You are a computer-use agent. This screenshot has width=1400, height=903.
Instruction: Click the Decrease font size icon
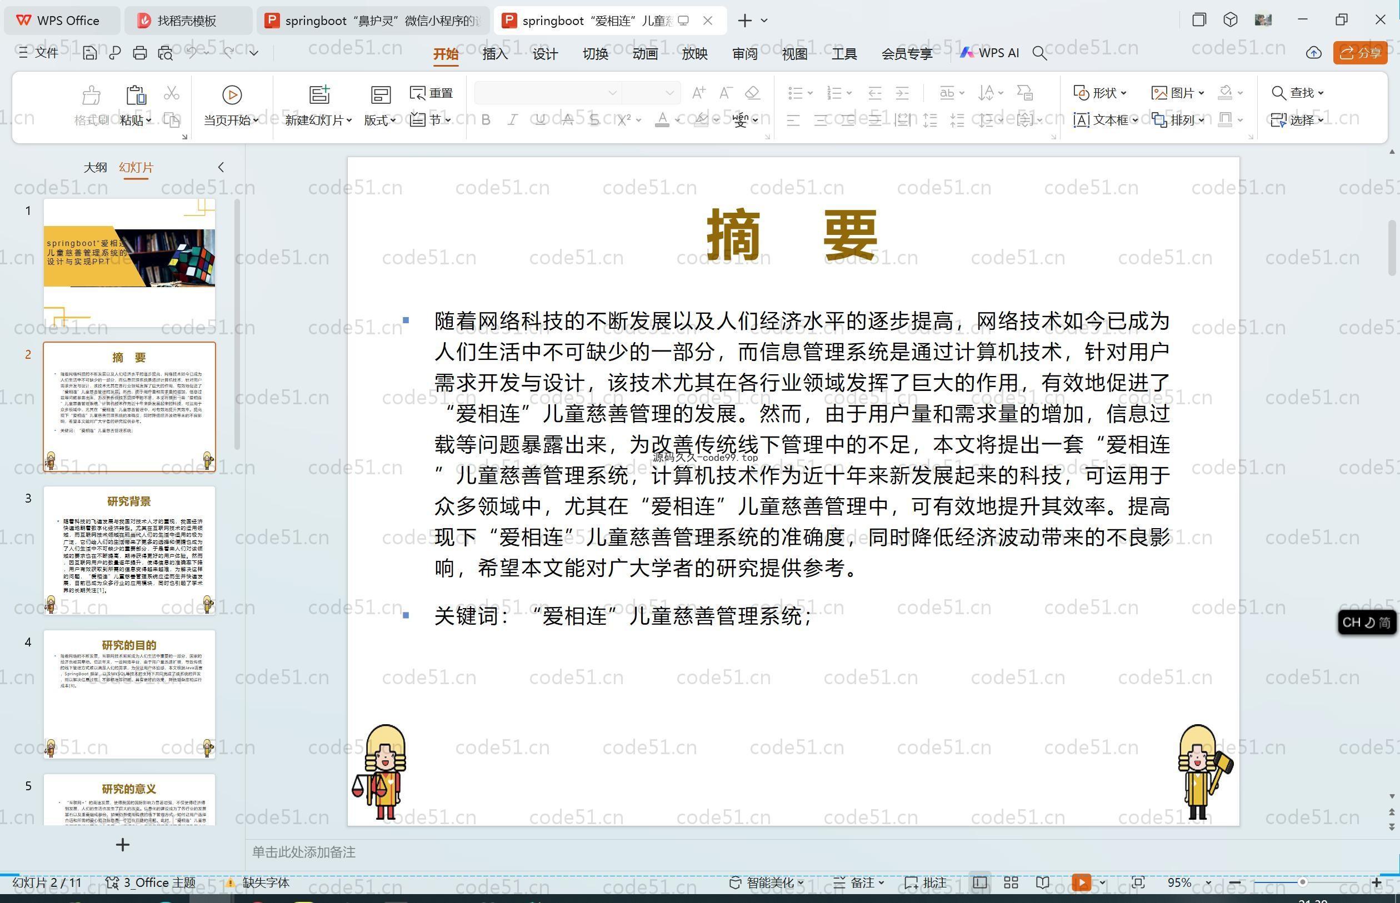pyautogui.click(x=726, y=93)
